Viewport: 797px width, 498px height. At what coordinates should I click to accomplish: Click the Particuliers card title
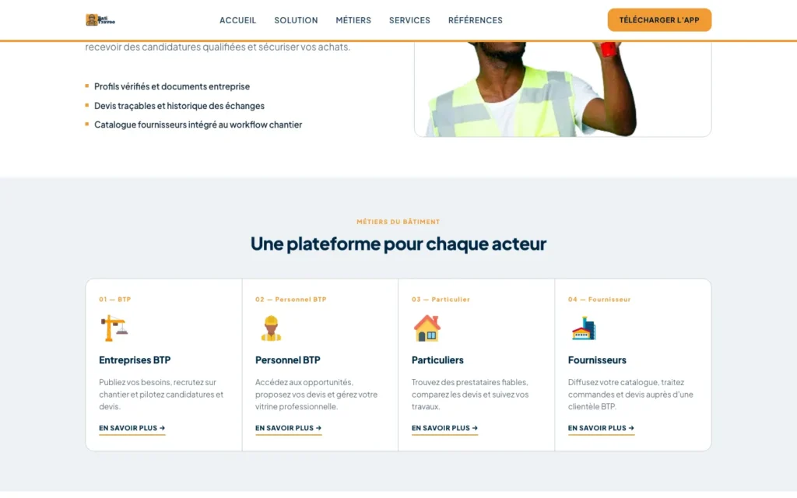click(437, 359)
